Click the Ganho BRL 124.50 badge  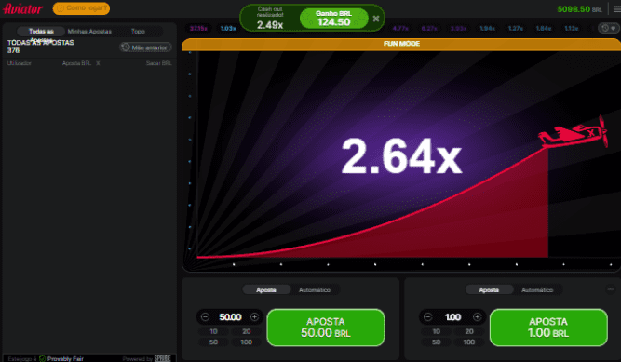point(334,19)
